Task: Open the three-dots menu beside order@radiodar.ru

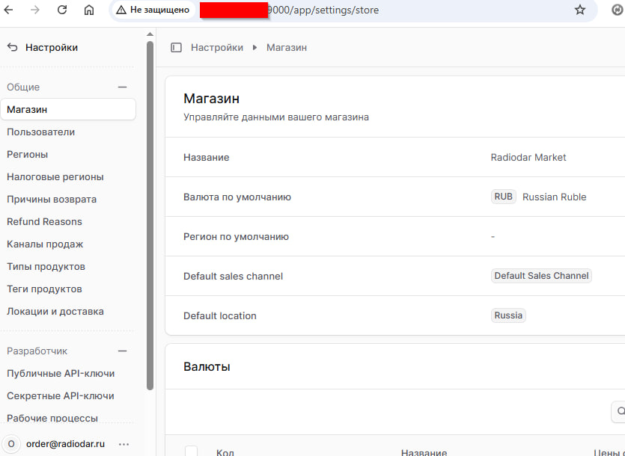Action: (x=124, y=443)
